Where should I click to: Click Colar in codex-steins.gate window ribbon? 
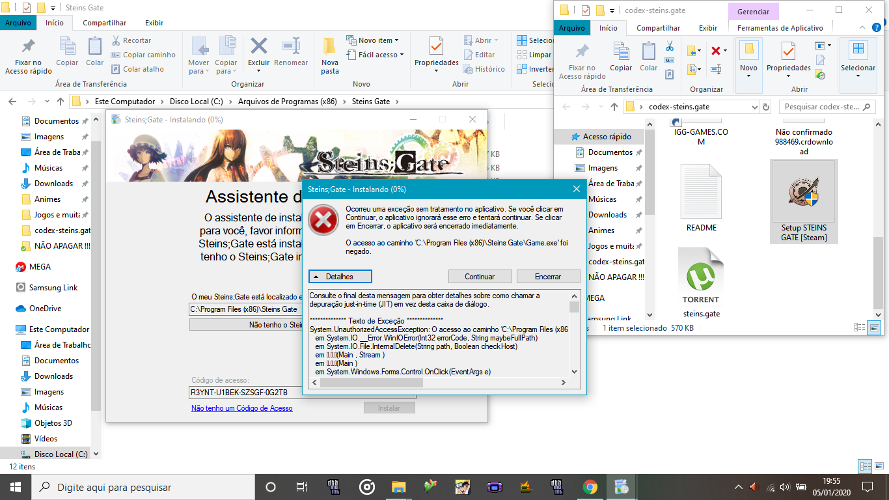coord(648,56)
